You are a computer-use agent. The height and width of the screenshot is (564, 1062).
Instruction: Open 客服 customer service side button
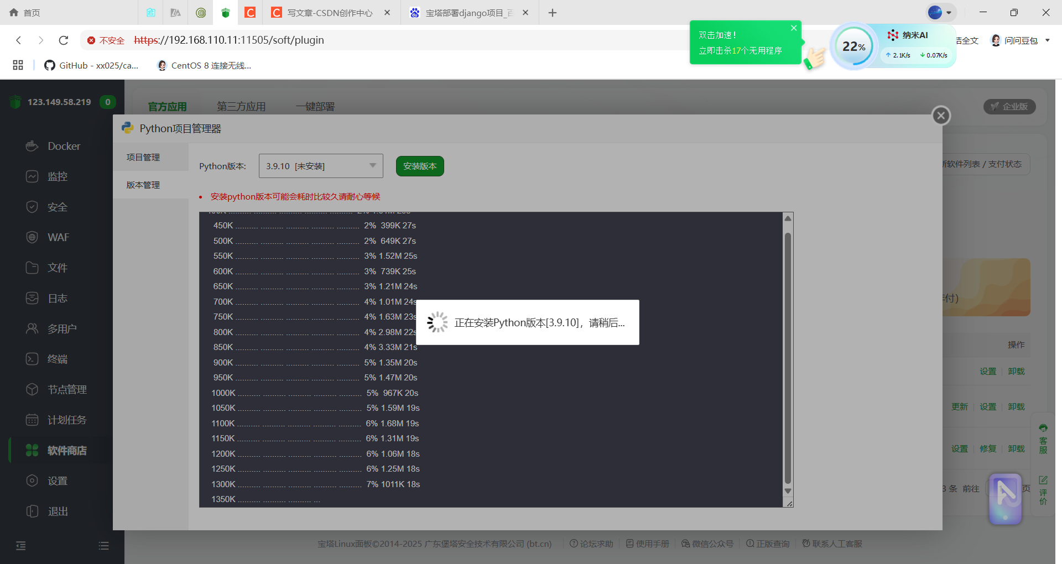click(1043, 438)
